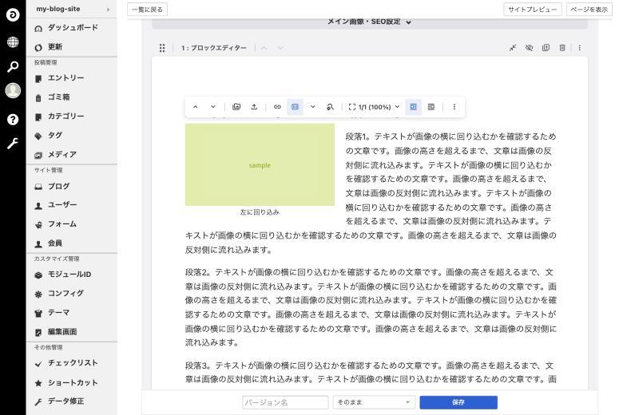
Task: Click 一覧に戻る button
Action: point(148,10)
